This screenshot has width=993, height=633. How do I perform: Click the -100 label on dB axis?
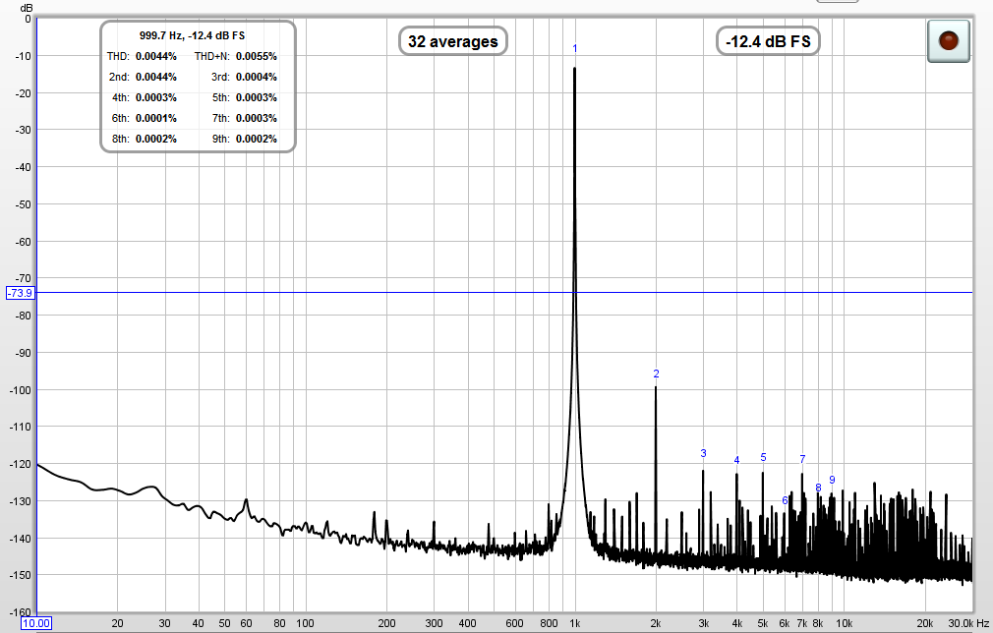pos(21,390)
